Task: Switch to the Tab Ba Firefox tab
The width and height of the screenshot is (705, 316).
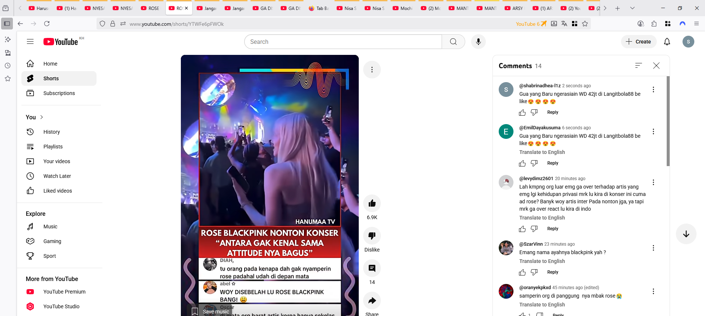Action: tap(319, 8)
